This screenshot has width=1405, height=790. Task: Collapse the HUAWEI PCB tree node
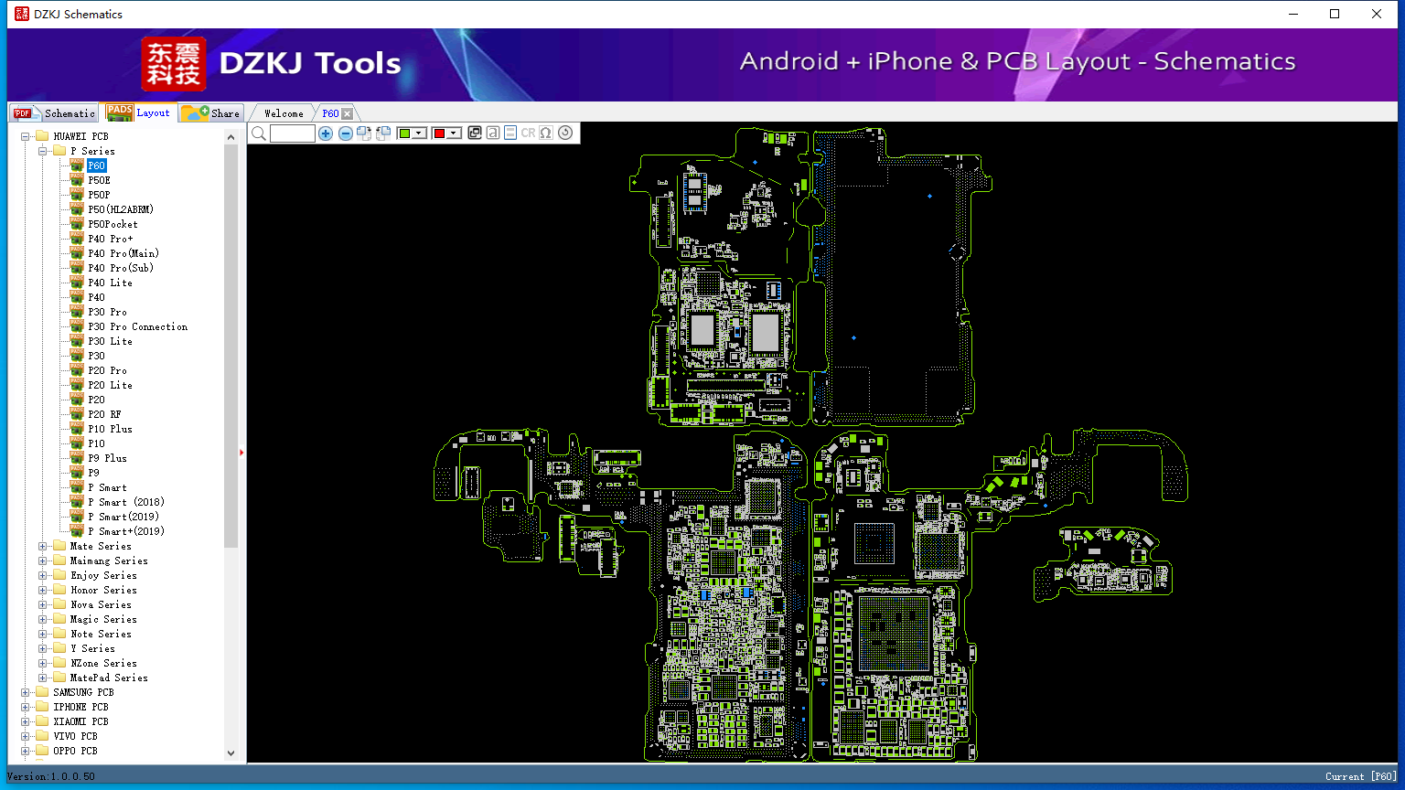point(26,136)
